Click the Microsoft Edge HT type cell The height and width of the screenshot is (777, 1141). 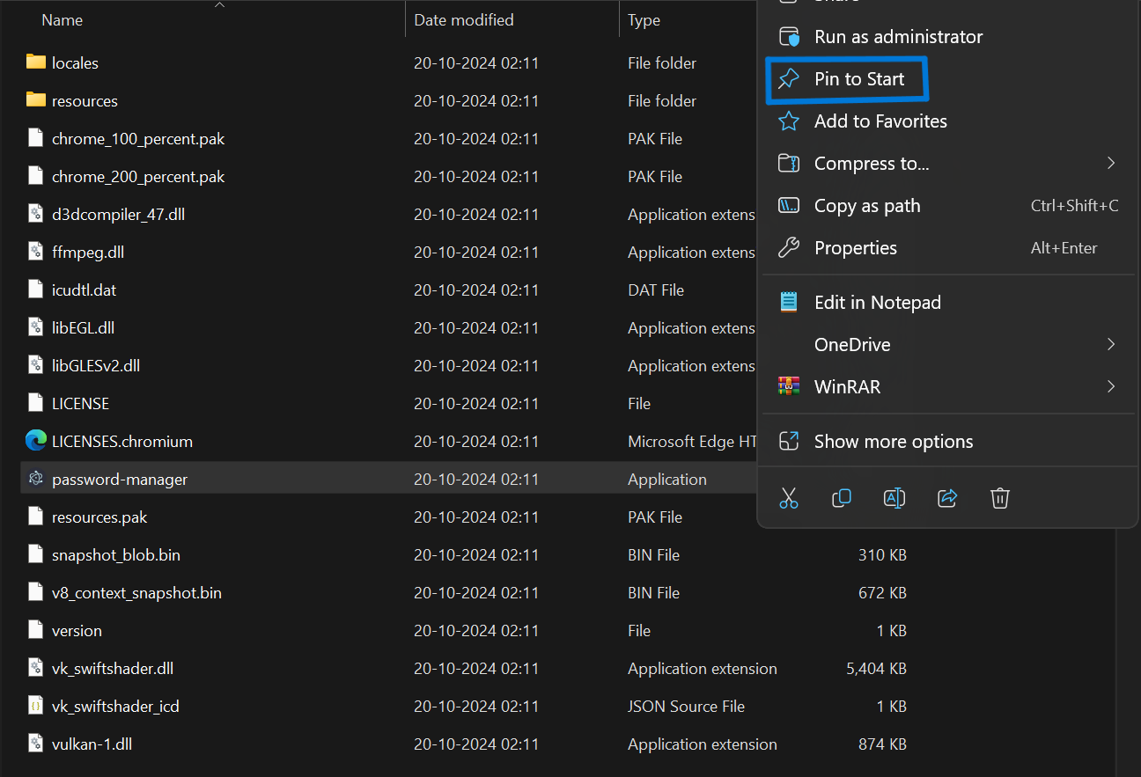692,442
